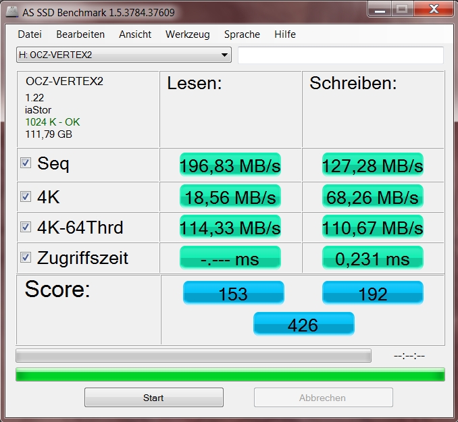458x422 pixels.
Task: Uncheck the 4K test checkbox
Action: [x=26, y=196]
